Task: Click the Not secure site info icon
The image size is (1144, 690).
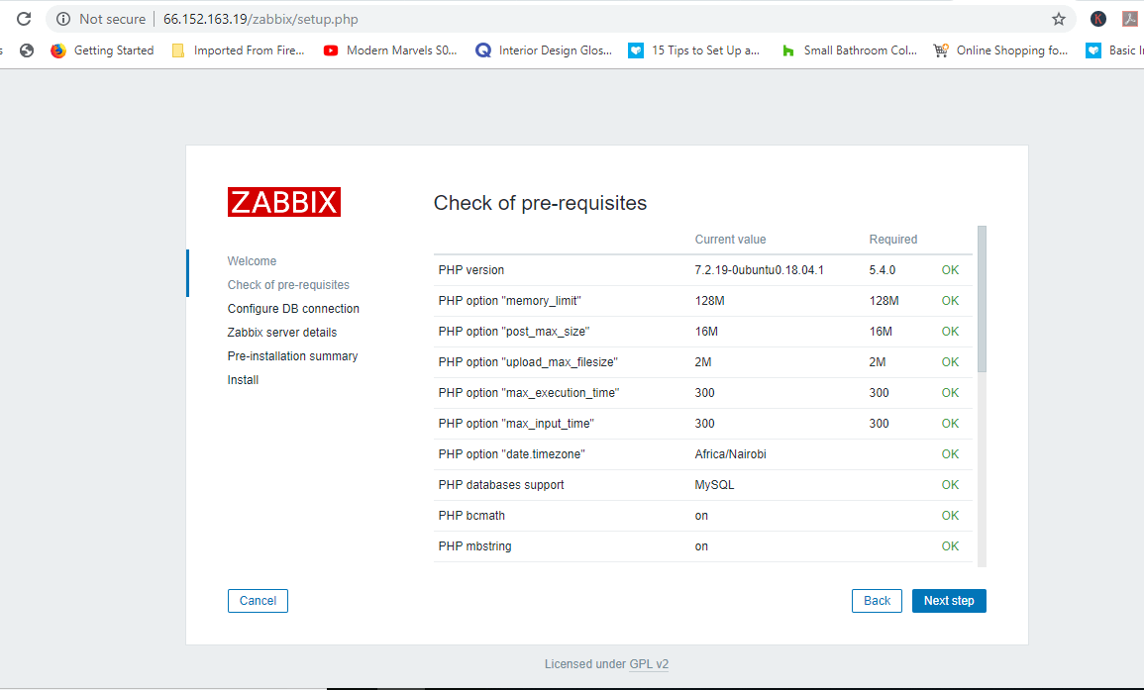Action: pos(63,19)
